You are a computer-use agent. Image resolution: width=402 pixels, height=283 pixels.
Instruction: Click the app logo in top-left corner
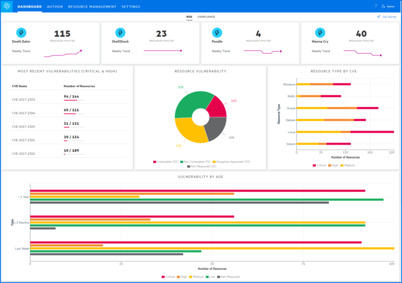[x=7, y=6]
